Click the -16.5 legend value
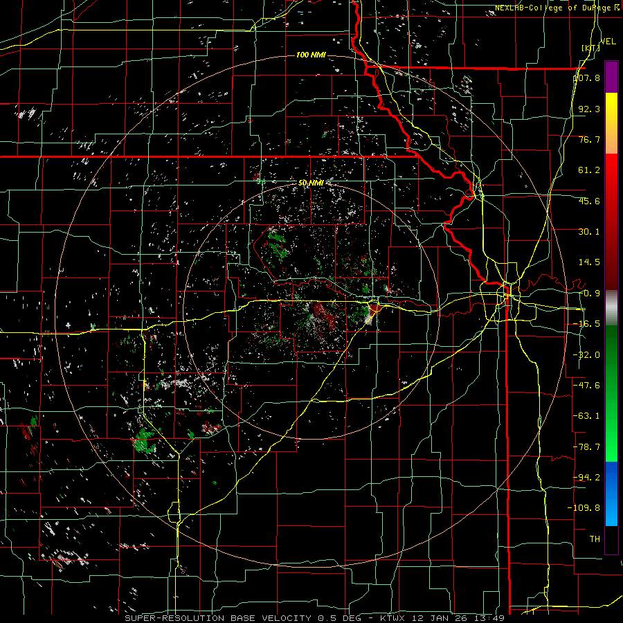 (x=586, y=324)
